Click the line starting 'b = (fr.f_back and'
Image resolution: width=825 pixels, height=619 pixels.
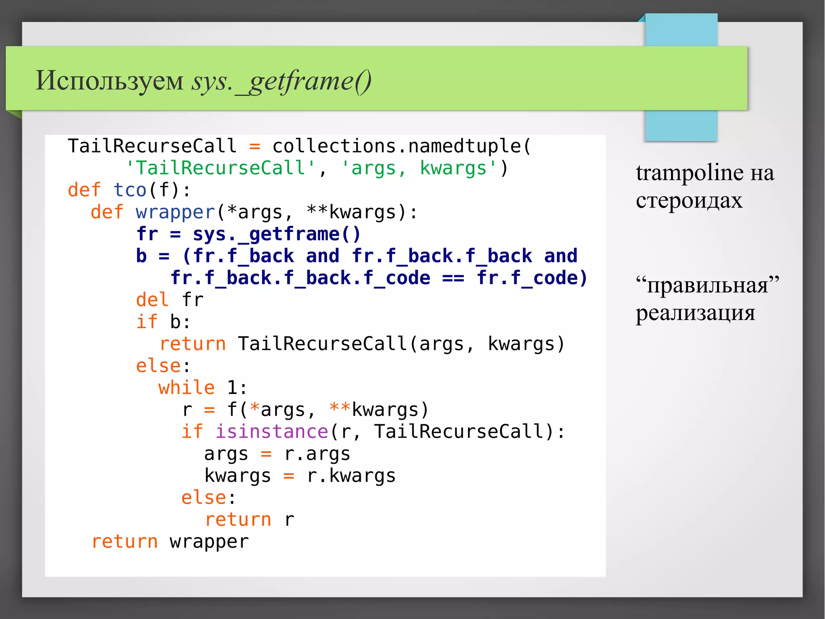357,256
